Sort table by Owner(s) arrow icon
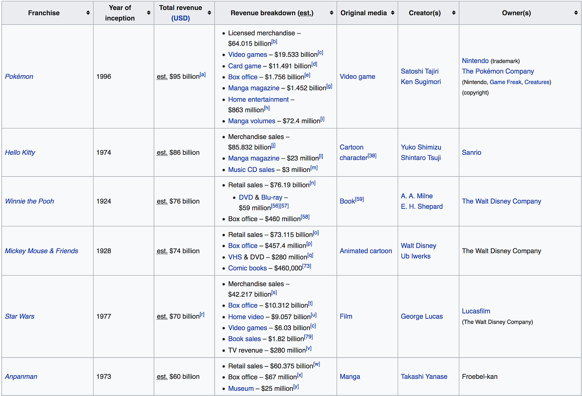The height and width of the screenshot is (396, 582). pyautogui.click(x=576, y=13)
